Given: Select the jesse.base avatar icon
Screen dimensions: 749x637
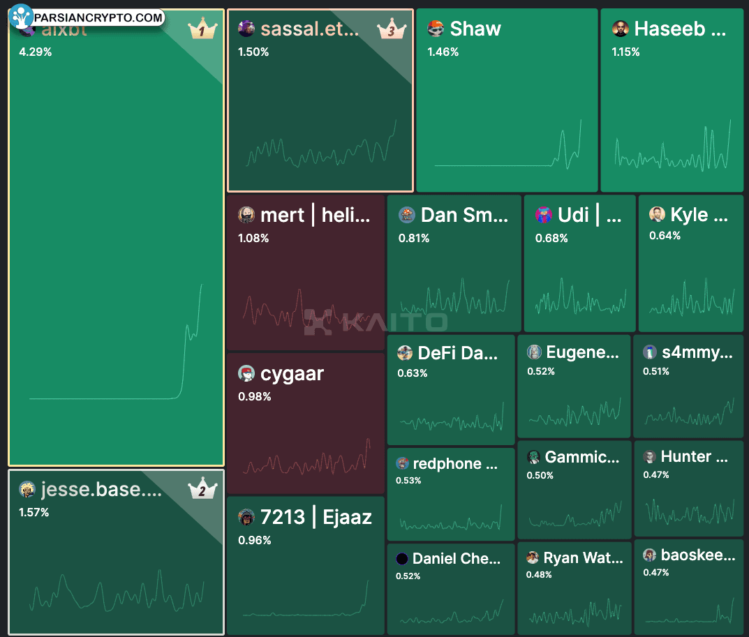Looking at the screenshot, I should point(27,490).
